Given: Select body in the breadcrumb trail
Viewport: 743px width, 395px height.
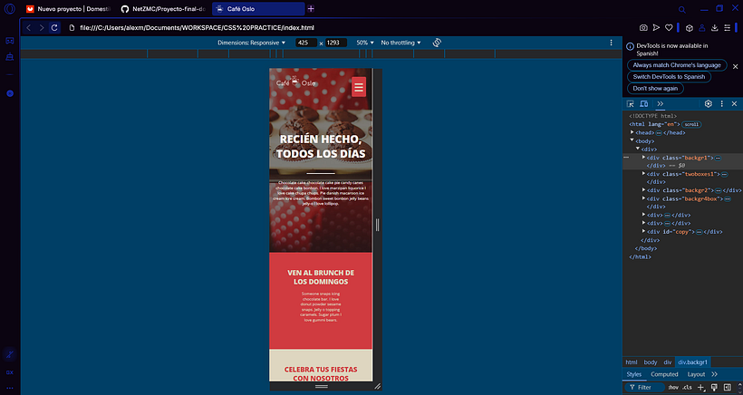Looking at the screenshot, I should pyautogui.click(x=651, y=362).
